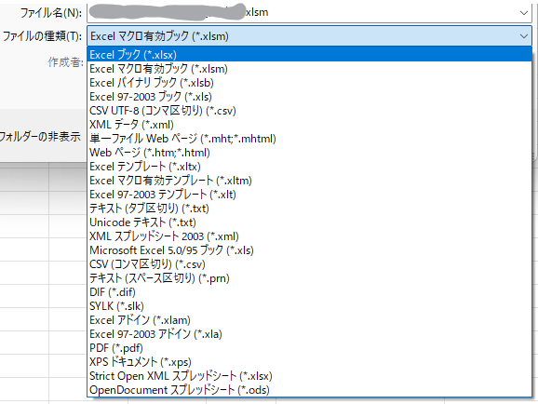This screenshot has height=404, width=538.
Task: Choose Excel マクロ有効テンプレート (*.xltm)
Action: click(x=309, y=181)
